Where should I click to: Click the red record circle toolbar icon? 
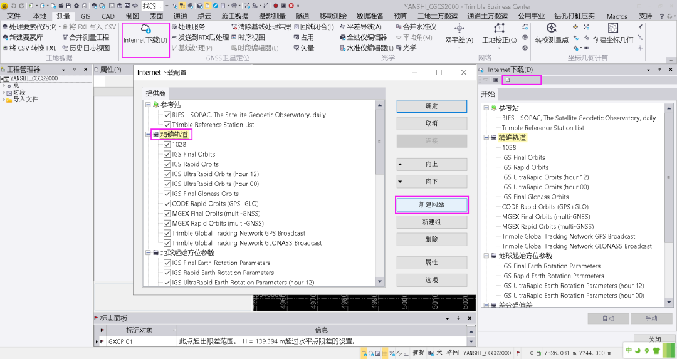click(x=275, y=6)
